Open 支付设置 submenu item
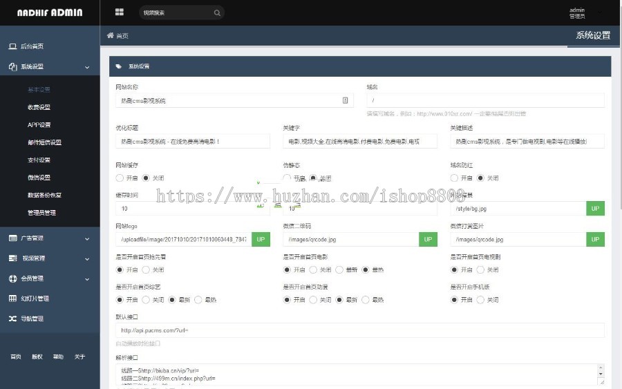This screenshot has height=389, width=622. click(x=39, y=160)
